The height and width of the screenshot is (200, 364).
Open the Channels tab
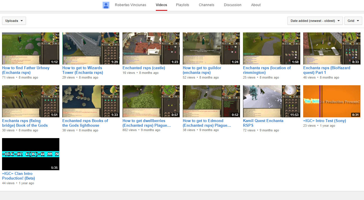click(x=206, y=5)
